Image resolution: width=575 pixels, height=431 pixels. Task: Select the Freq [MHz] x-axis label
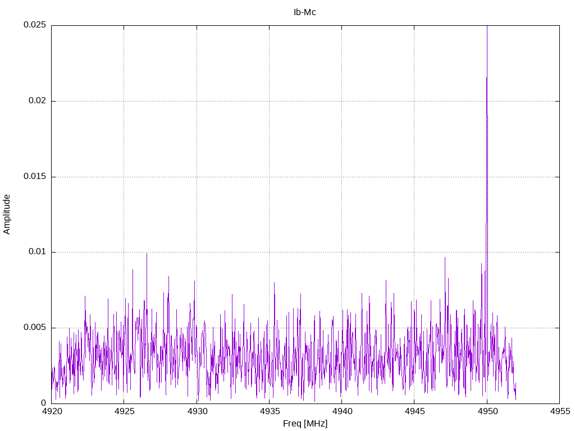pos(305,424)
